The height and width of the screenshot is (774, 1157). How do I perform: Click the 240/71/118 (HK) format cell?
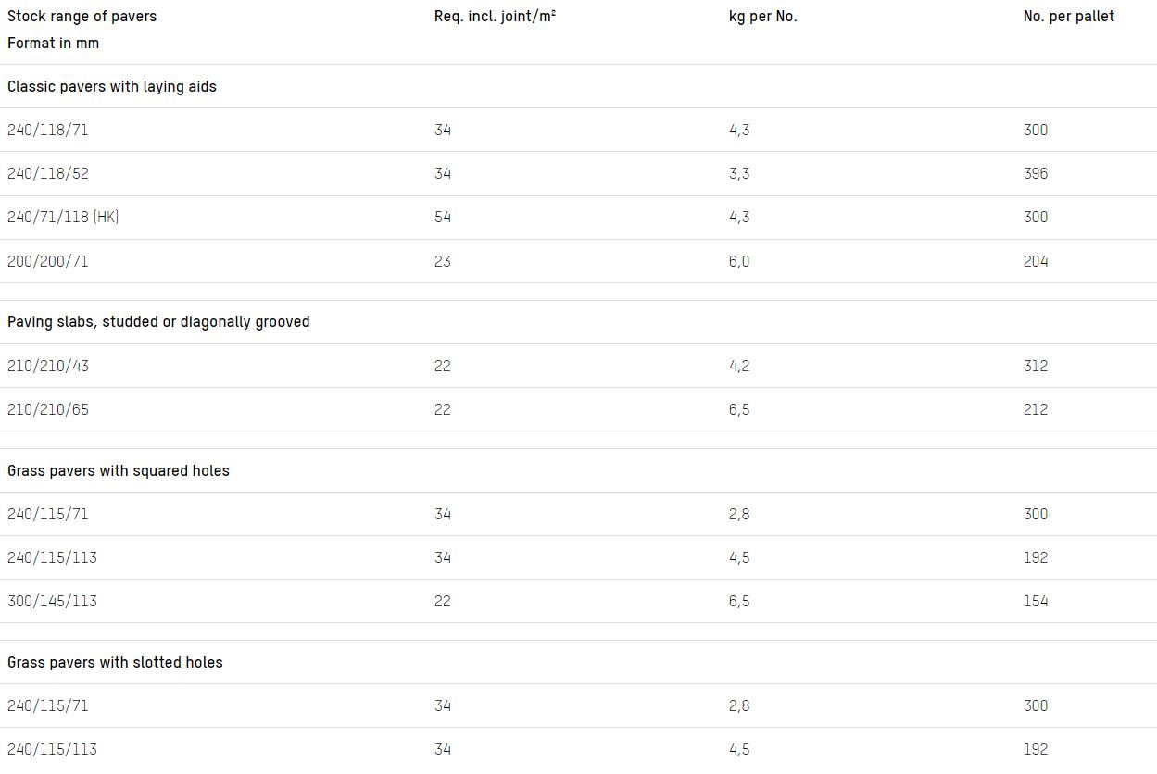click(63, 217)
